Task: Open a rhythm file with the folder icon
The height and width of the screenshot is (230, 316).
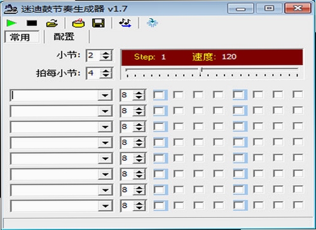Action: pos(52,23)
